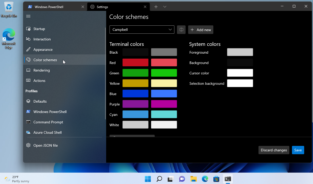313x184 pixels.
Task: Open Recycle Bin on desktop
Action: [9, 10]
